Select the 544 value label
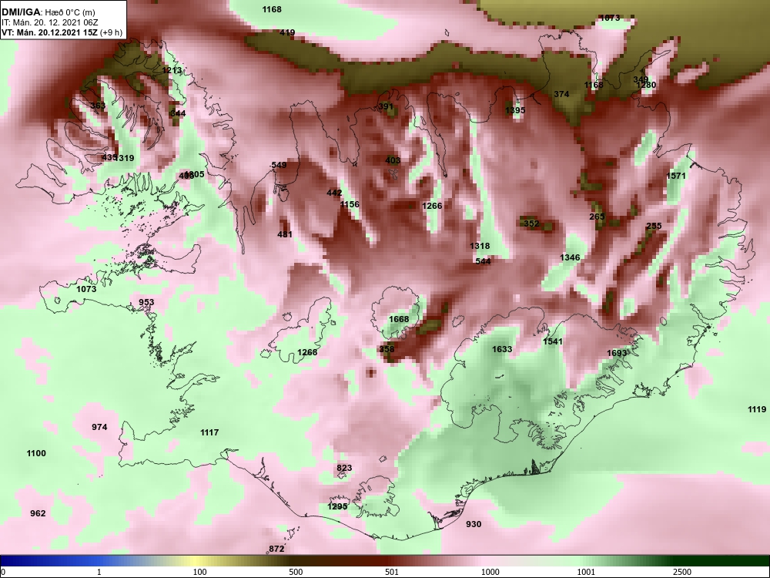The height and width of the screenshot is (578, 770). pyautogui.click(x=484, y=261)
